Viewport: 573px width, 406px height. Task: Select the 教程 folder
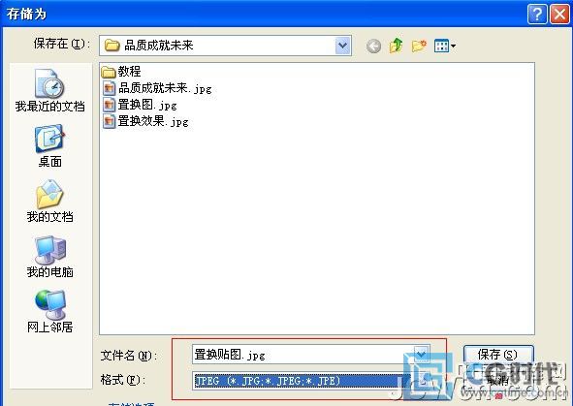pos(121,72)
